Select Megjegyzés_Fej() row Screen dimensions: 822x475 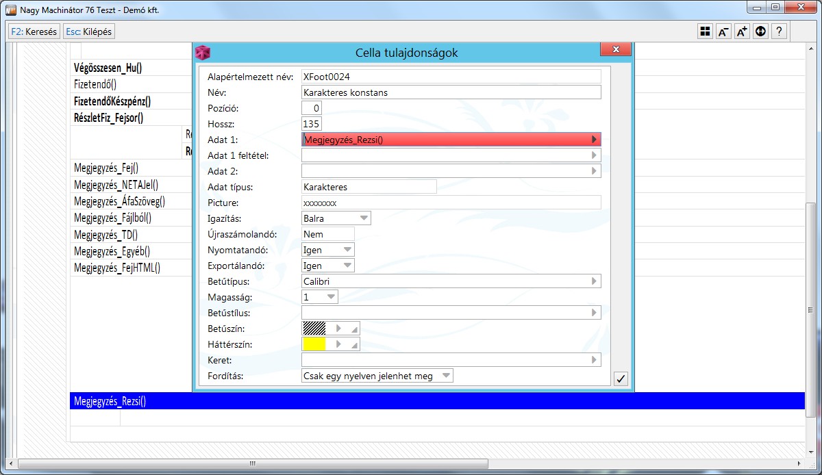click(106, 168)
